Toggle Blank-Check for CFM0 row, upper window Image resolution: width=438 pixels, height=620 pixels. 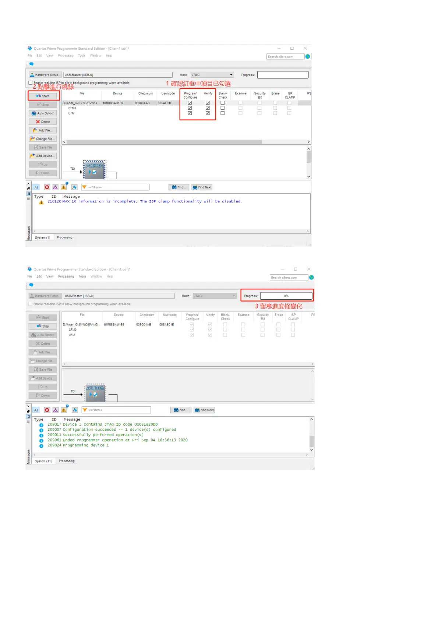[x=222, y=108]
